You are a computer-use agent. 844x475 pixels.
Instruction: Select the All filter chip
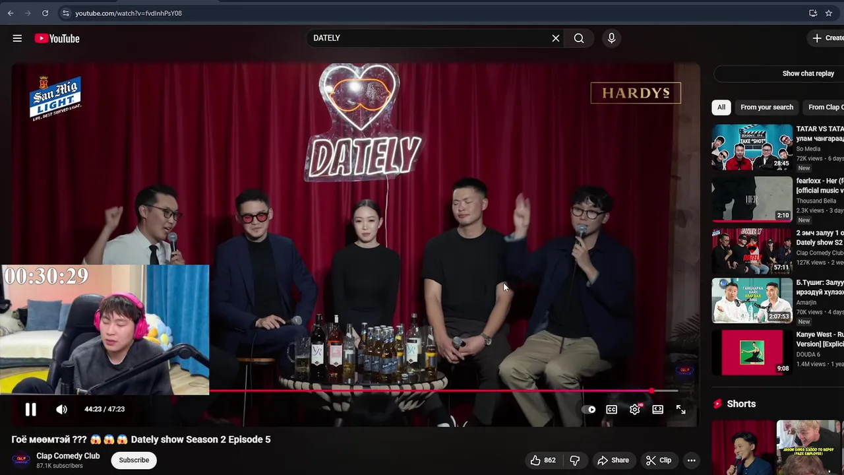(721, 107)
